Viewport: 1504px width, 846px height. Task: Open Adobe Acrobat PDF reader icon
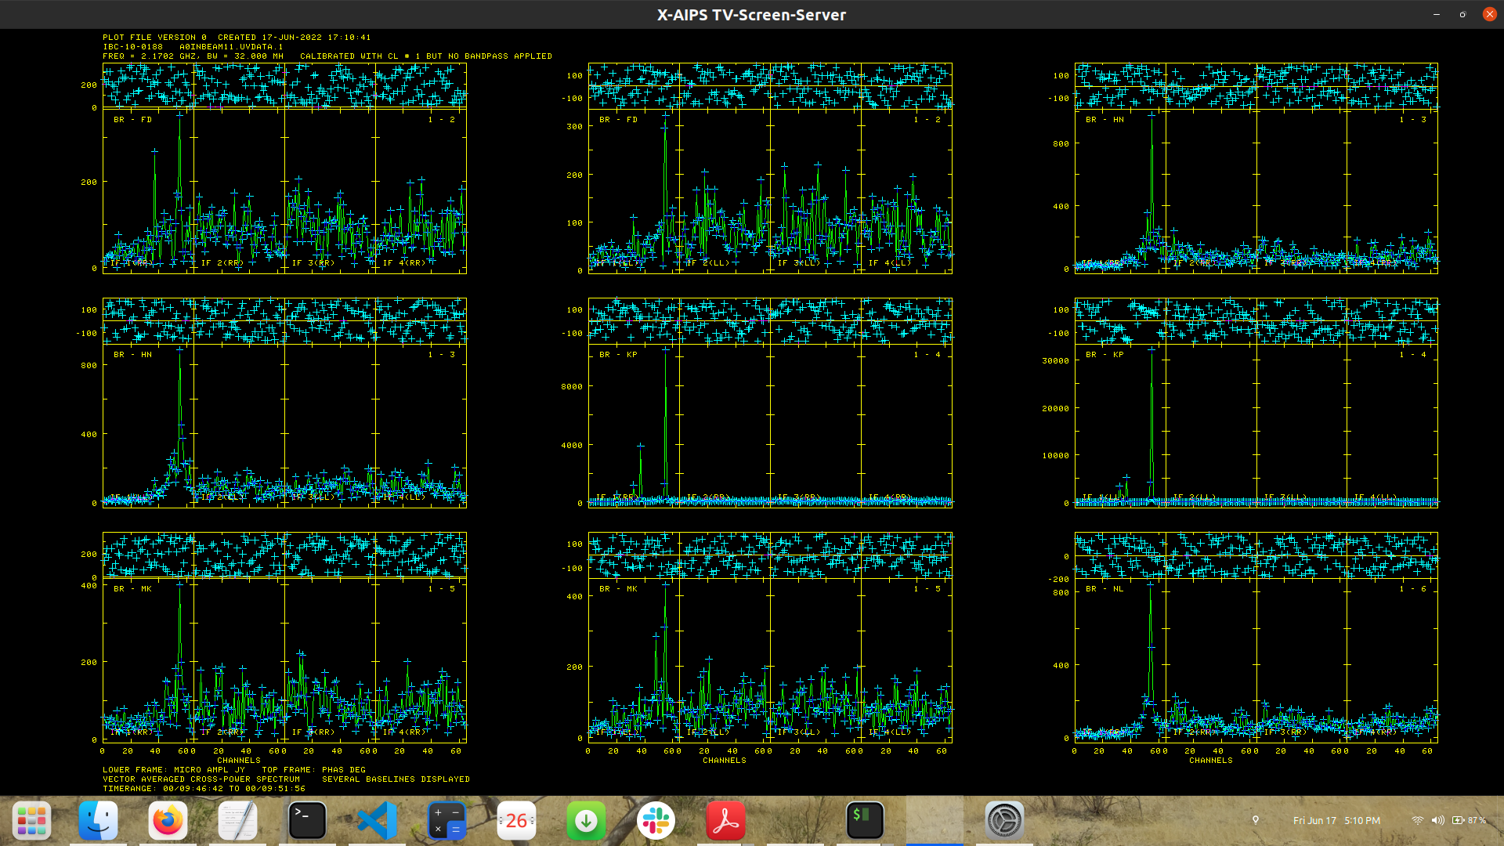(725, 820)
